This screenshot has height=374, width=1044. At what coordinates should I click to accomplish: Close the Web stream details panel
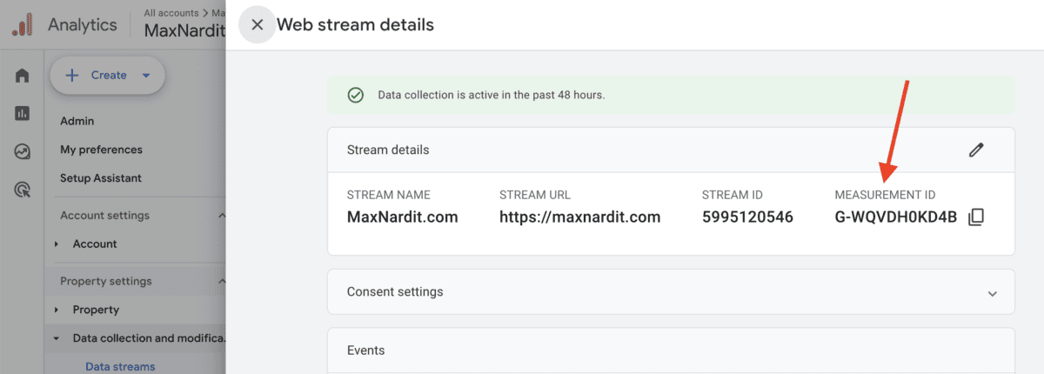tap(257, 24)
